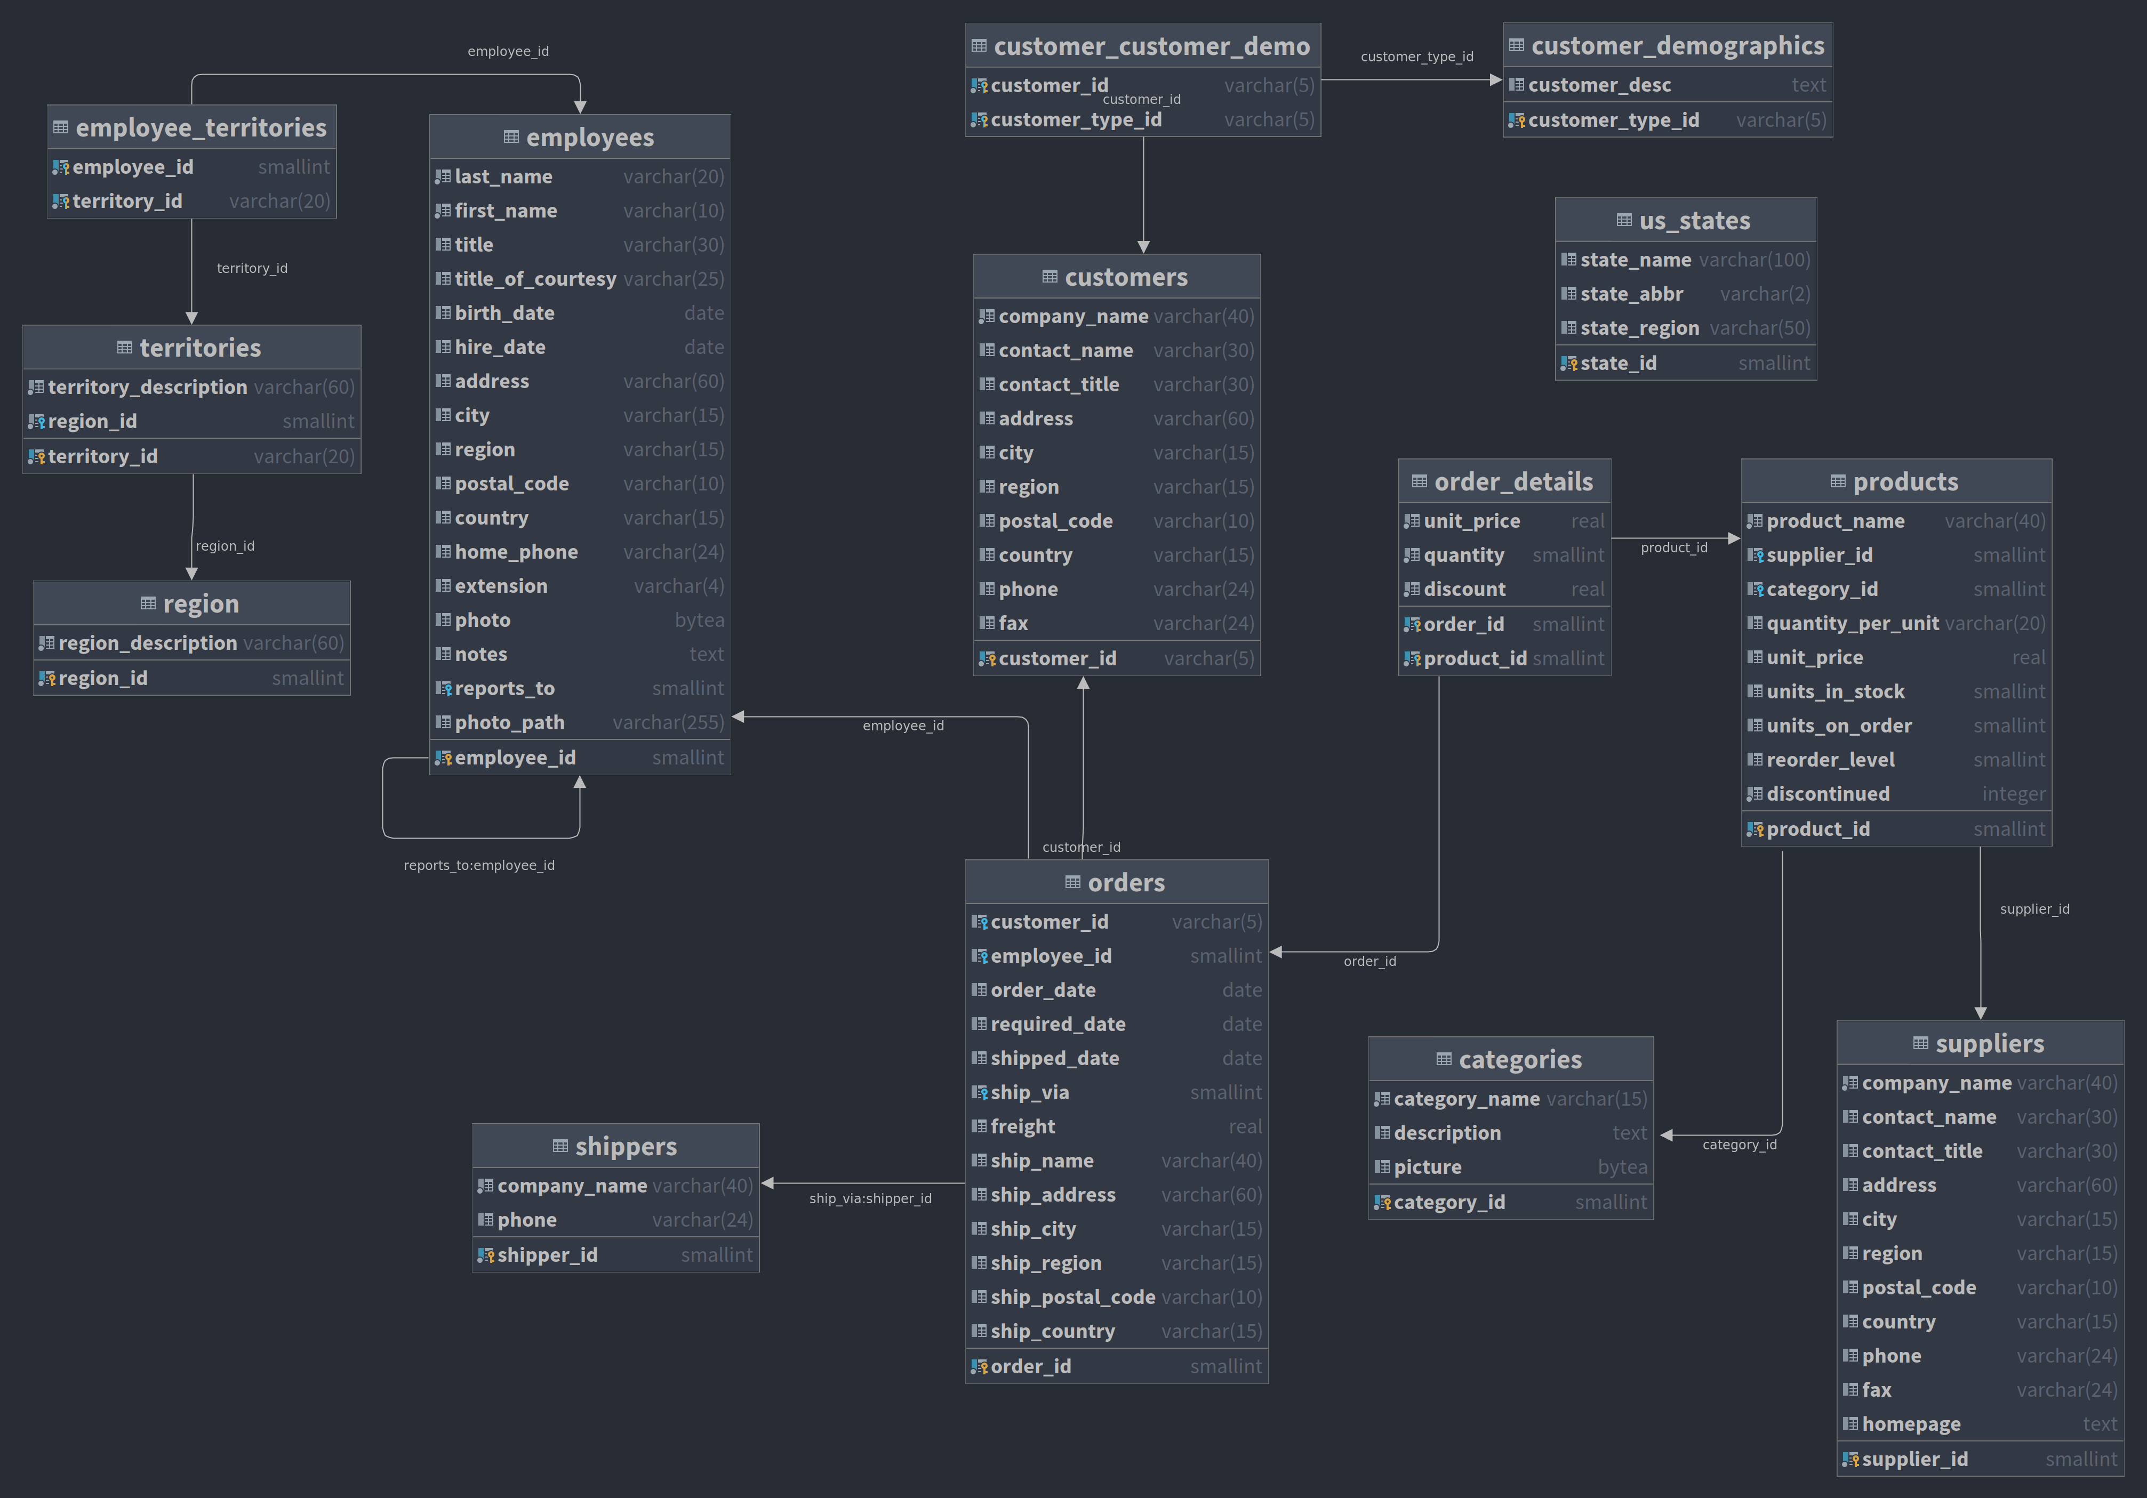Click the table icon beside us_states title
Image resolution: width=2147 pixels, height=1498 pixels.
coord(1623,221)
